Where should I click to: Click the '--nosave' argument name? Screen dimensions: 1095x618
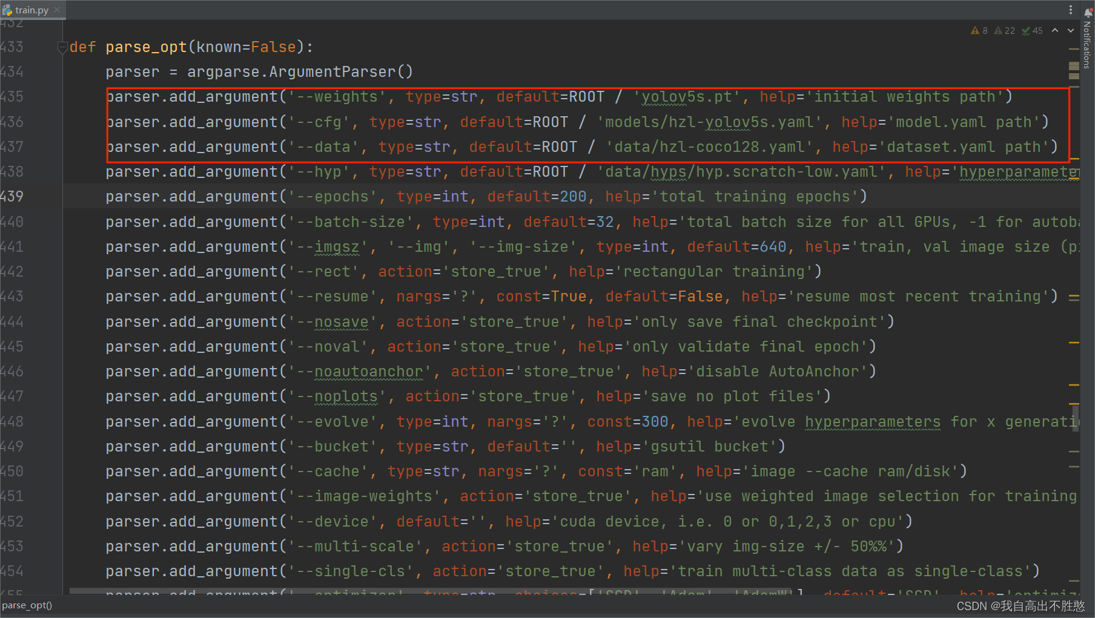pos(332,322)
